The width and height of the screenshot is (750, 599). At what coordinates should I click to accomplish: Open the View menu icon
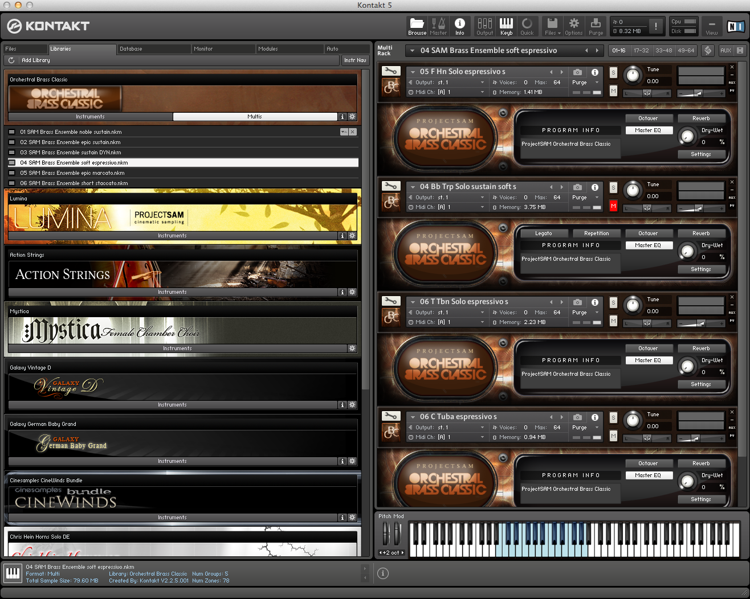712,26
